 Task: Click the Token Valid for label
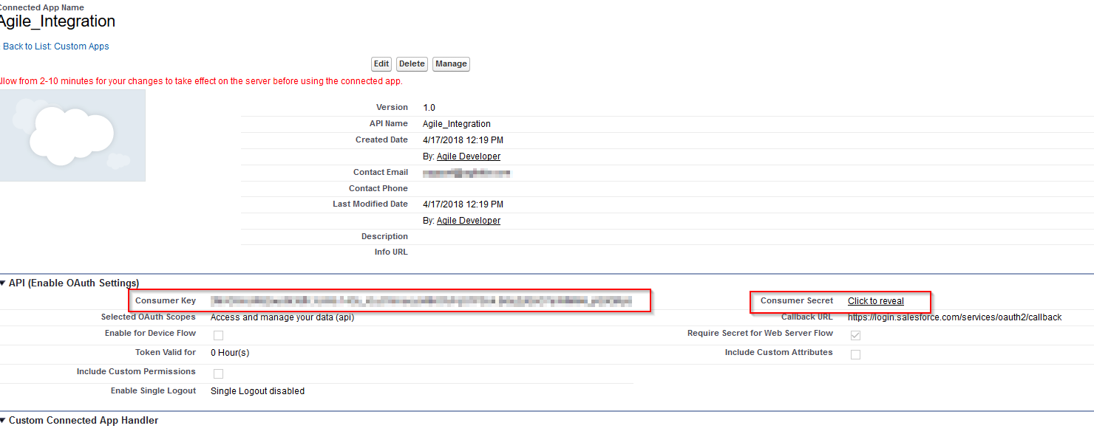(166, 353)
